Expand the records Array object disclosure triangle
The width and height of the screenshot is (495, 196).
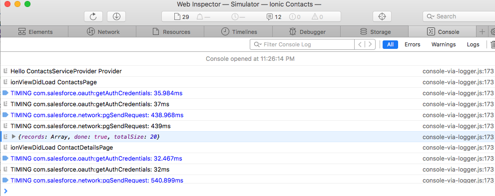(13, 137)
